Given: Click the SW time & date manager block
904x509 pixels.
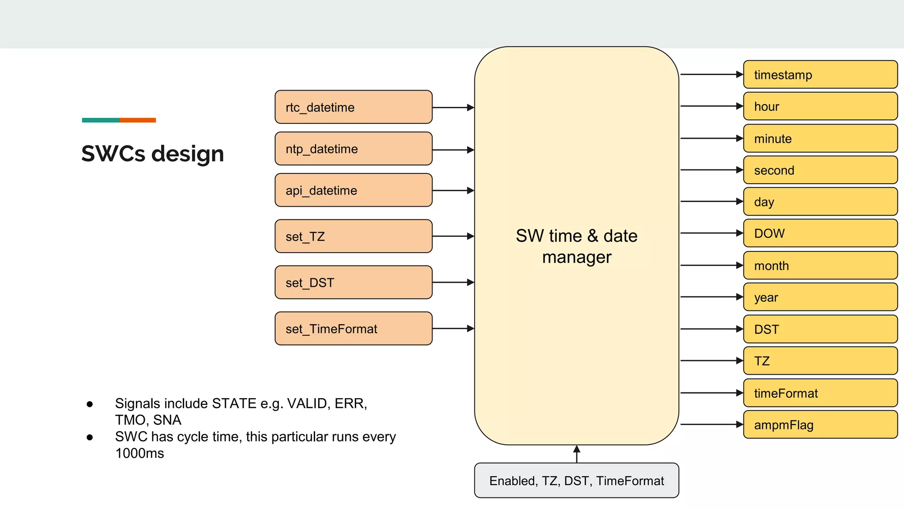Looking at the screenshot, I should [x=576, y=246].
